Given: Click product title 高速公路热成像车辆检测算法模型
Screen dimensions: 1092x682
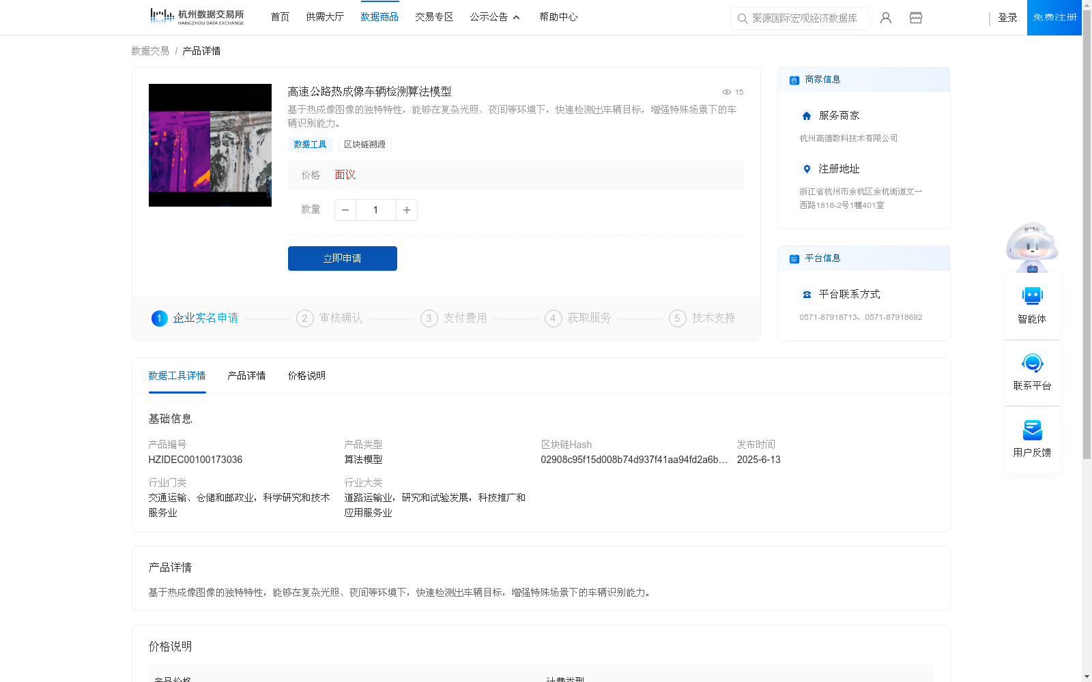Looking at the screenshot, I should coord(369,91).
